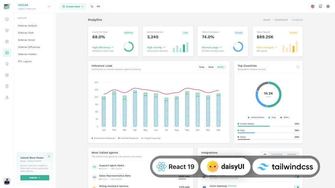335x188 pixels.
Task: Click the Token Utilization ring chart
Action: tap(238, 46)
